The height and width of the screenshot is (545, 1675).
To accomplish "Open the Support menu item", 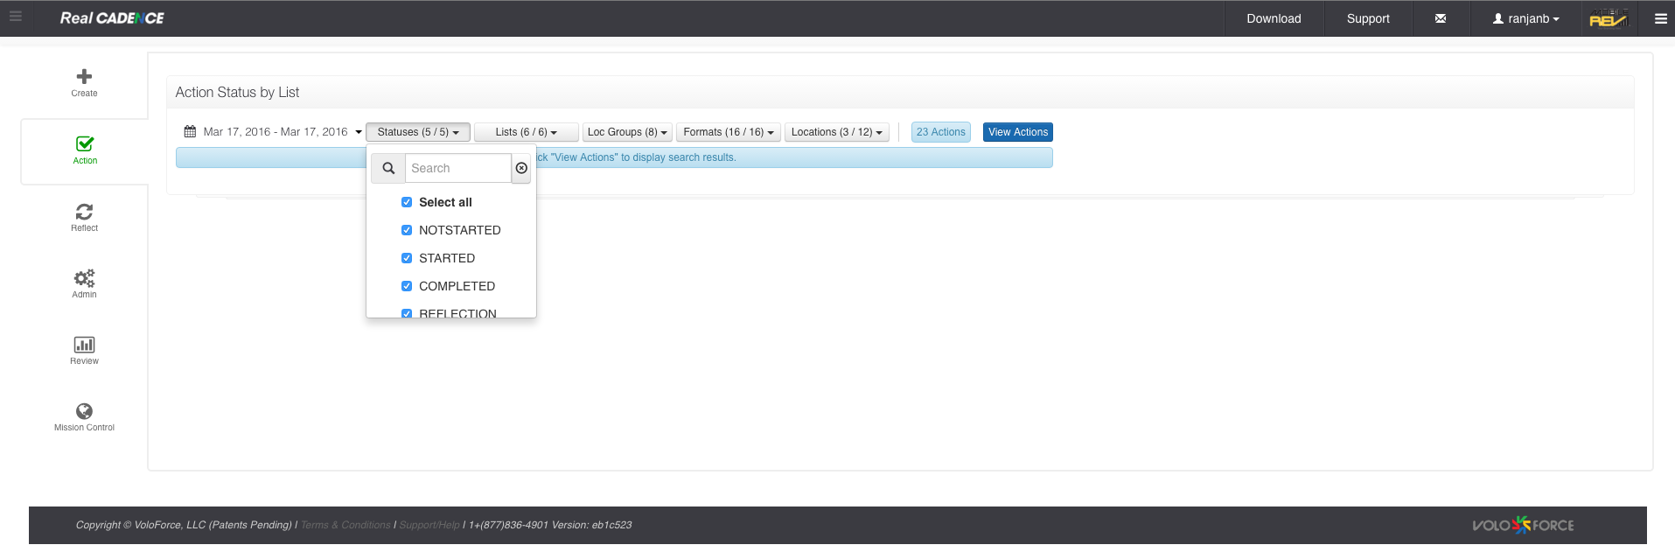I will click(1368, 18).
